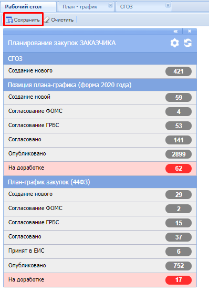
Task: Switch to the План - график tab
Action: pyautogui.click(x=80, y=7)
